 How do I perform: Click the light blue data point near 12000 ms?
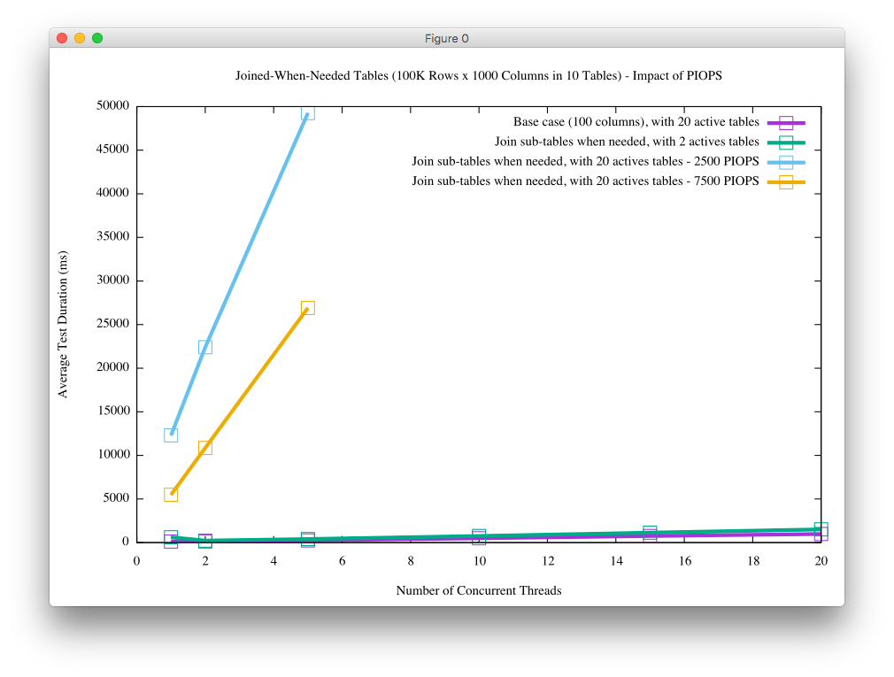tap(171, 435)
